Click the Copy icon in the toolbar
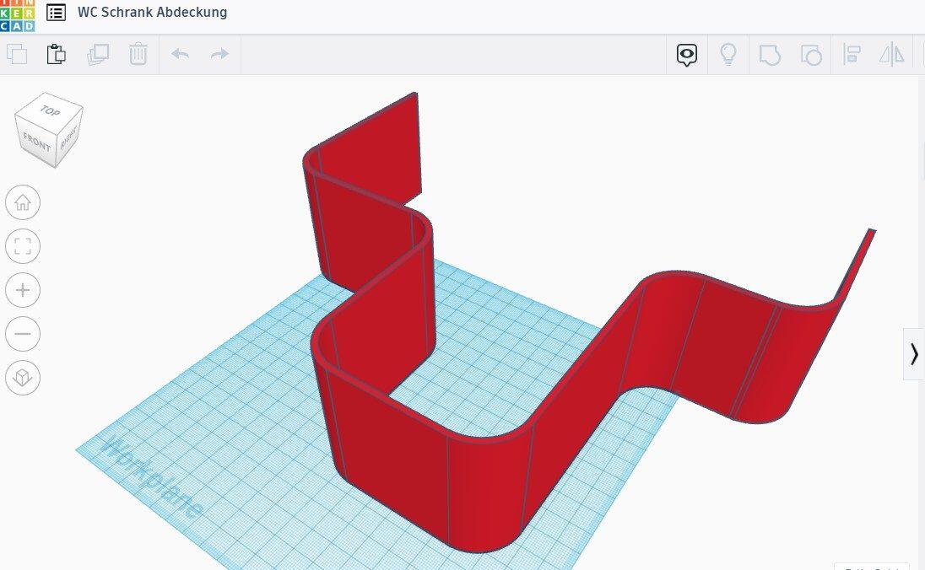This screenshot has width=925, height=570. point(17,55)
